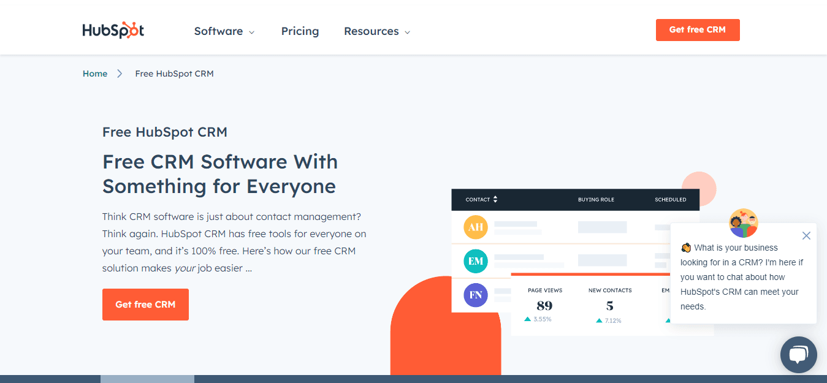Click the chat prompt message text
The width and height of the screenshot is (827, 383).
(742, 277)
